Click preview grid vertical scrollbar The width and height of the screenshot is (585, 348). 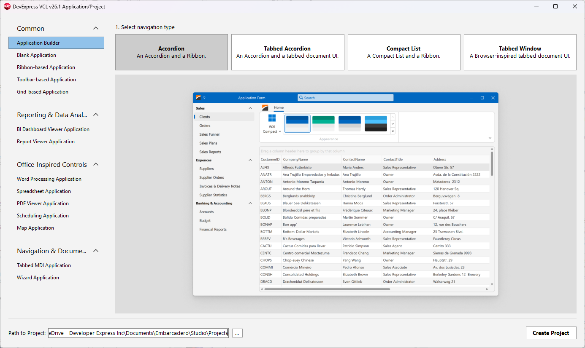click(x=492, y=164)
